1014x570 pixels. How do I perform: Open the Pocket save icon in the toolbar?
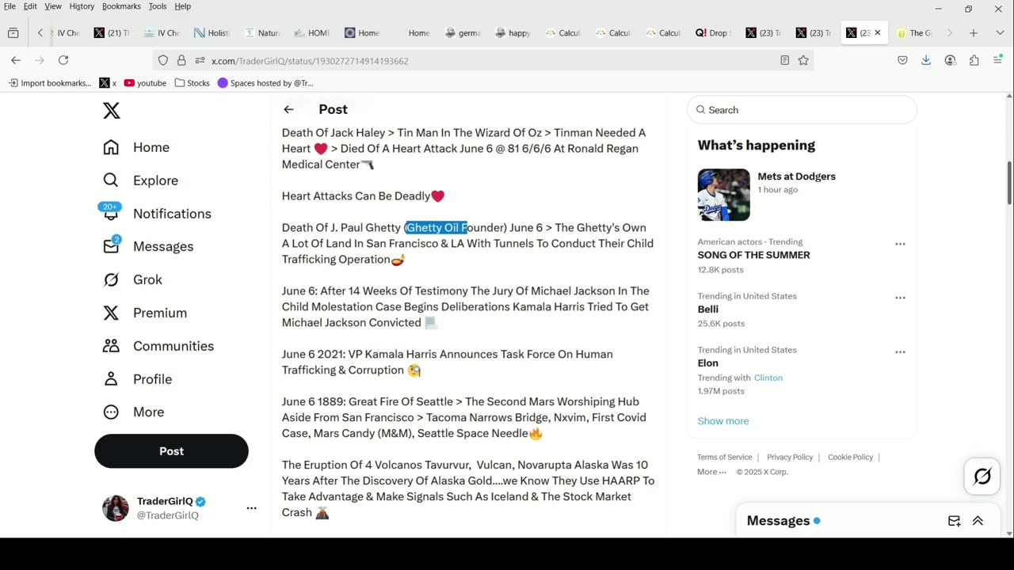tap(902, 60)
